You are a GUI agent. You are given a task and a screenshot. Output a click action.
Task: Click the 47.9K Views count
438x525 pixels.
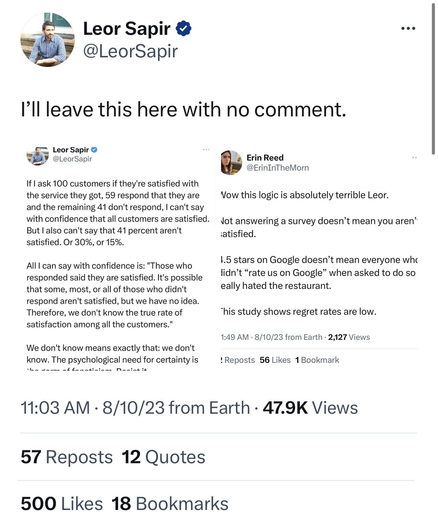[x=310, y=408]
